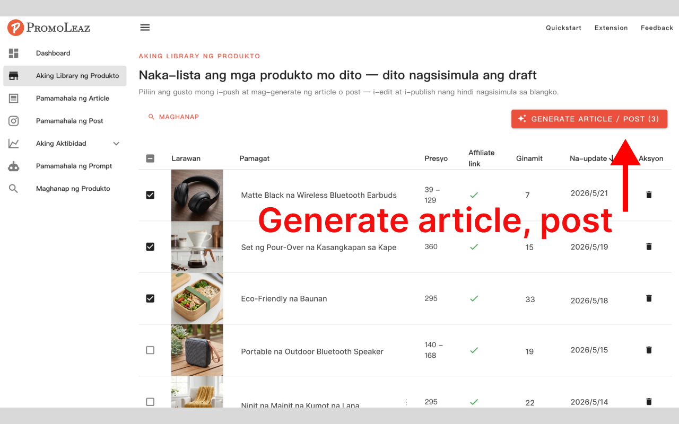Uncheck the Wireless Bluetooth Earbuds checkbox
The height and width of the screenshot is (424, 679).
(150, 195)
